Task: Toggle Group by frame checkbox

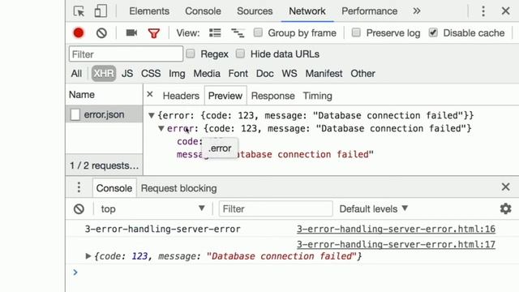Action: pos(258,32)
